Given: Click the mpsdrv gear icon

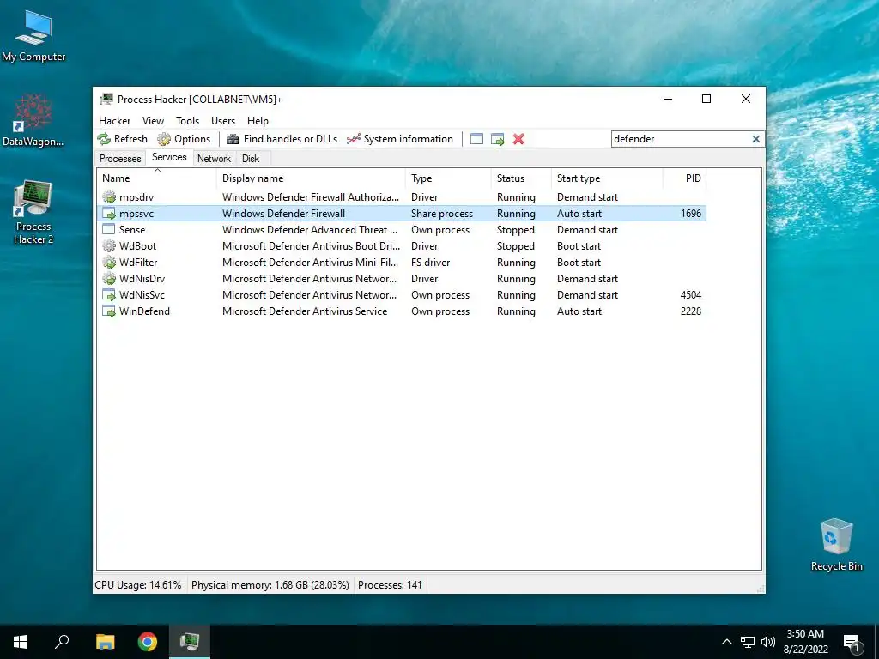Looking at the screenshot, I should click(x=109, y=197).
